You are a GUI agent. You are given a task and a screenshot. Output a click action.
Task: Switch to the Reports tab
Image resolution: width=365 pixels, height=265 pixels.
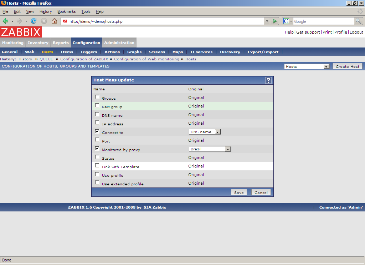61,43
